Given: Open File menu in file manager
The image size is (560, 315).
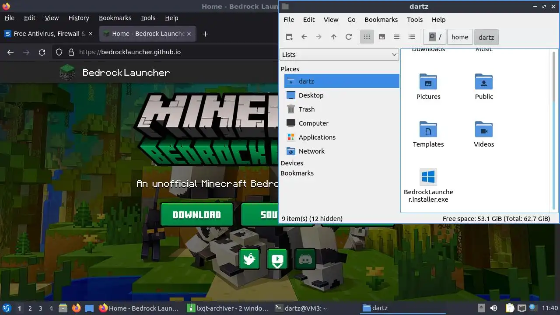Looking at the screenshot, I should 289,19.
